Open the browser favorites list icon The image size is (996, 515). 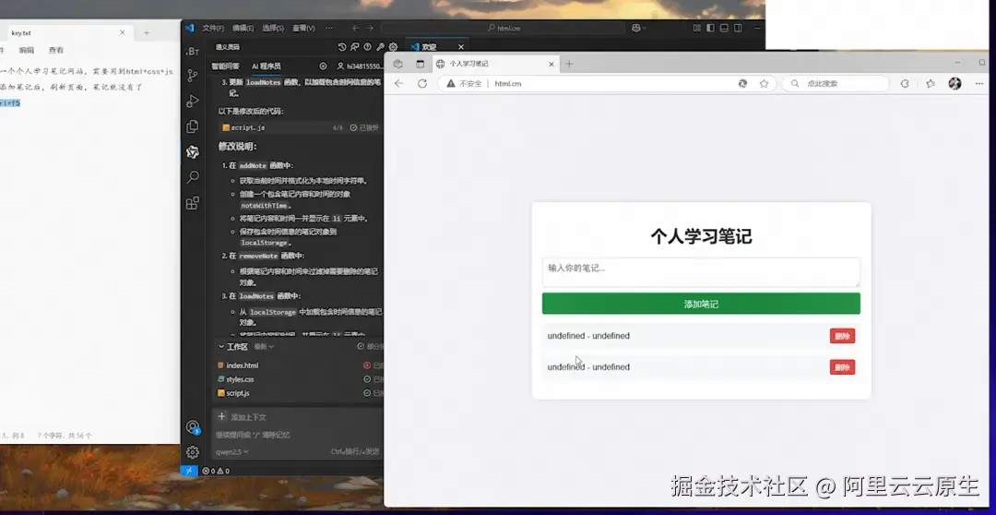931,83
